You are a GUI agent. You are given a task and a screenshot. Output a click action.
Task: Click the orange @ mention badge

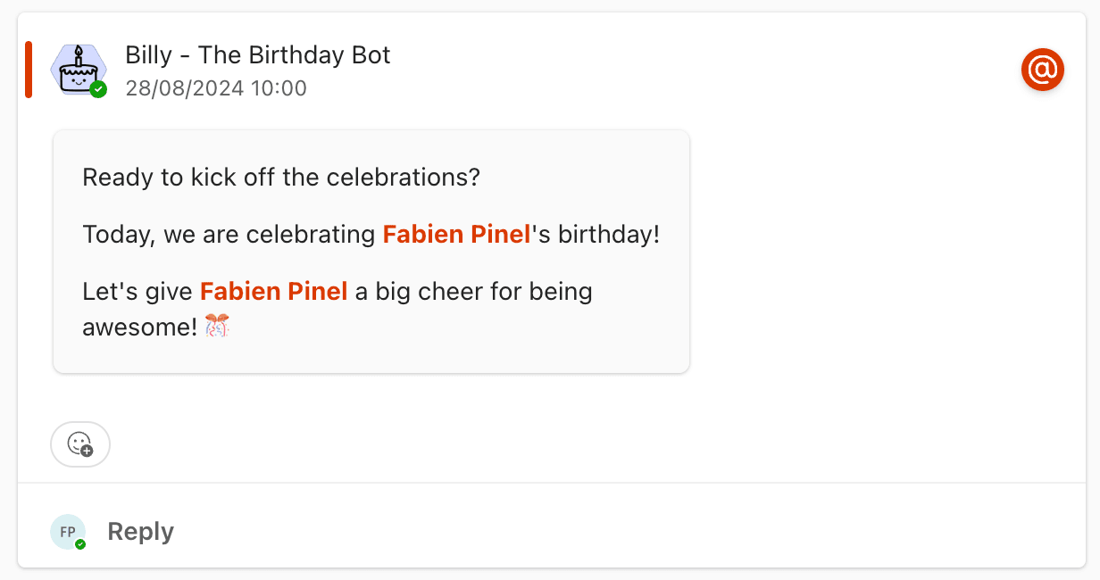(1043, 69)
